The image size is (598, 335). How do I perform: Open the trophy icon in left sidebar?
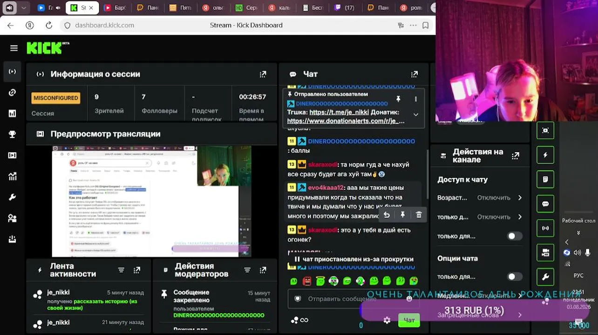[x=13, y=134]
